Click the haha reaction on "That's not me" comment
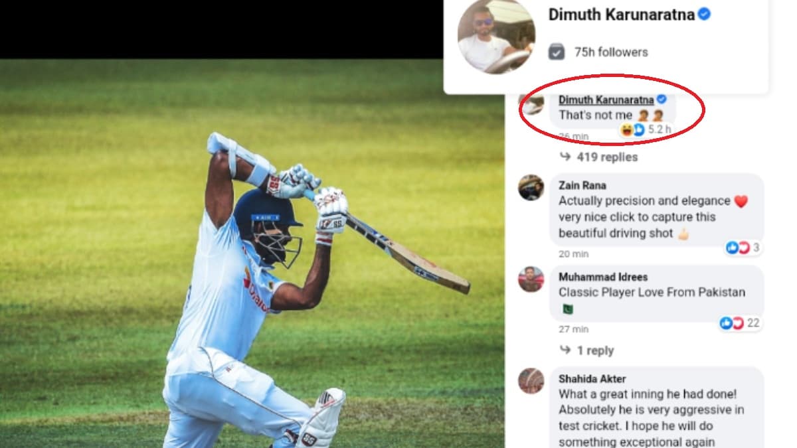Image resolution: width=797 pixels, height=448 pixels. pos(626,129)
